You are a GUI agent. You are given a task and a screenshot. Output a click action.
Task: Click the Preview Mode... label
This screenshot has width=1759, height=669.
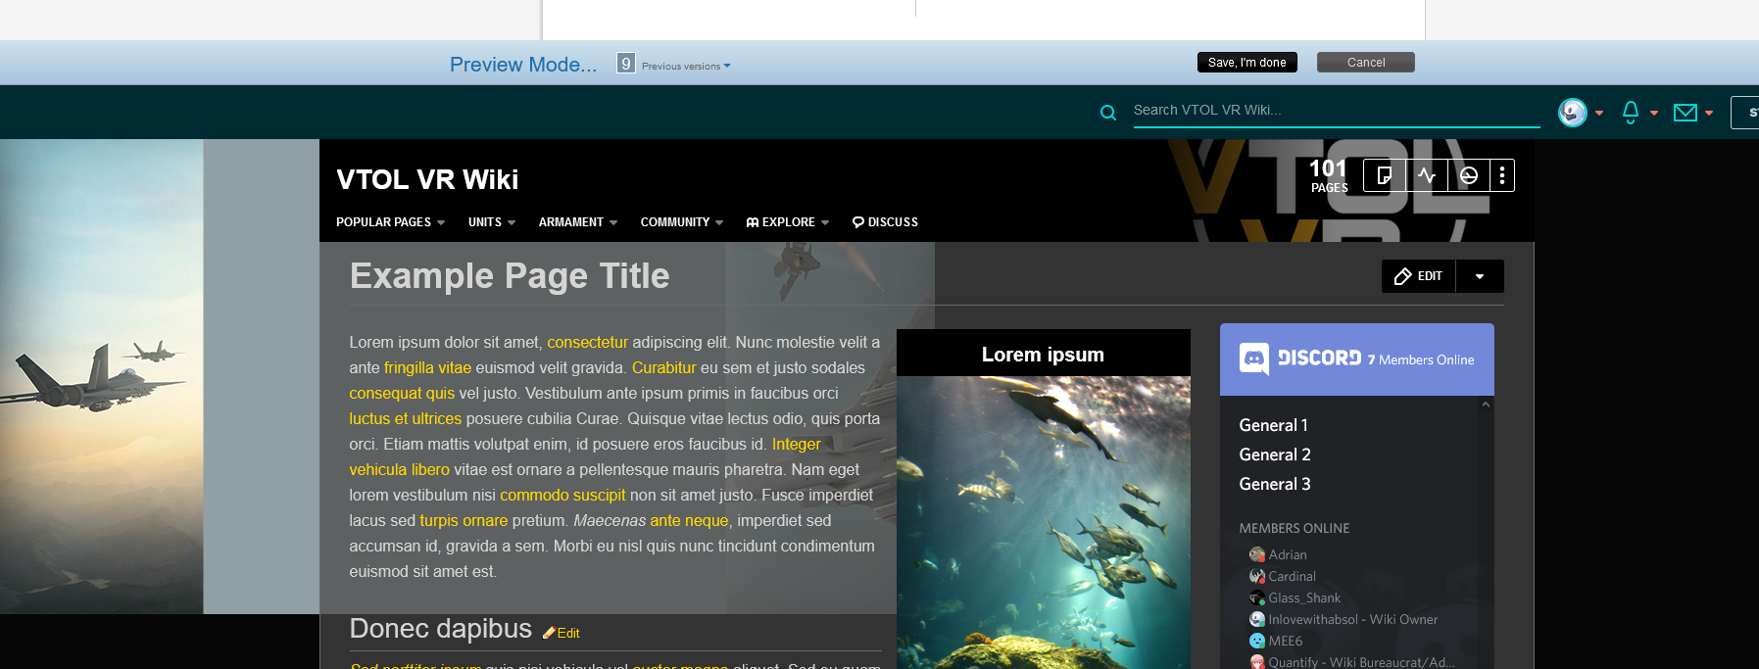point(523,65)
